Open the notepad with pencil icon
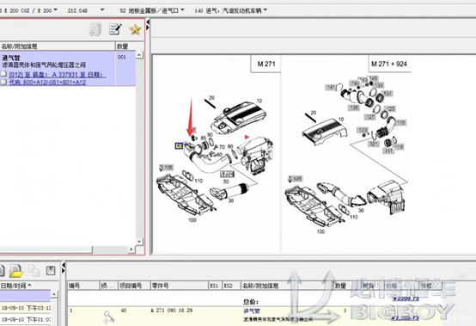The width and height of the screenshot is (476, 326). click(x=115, y=29)
